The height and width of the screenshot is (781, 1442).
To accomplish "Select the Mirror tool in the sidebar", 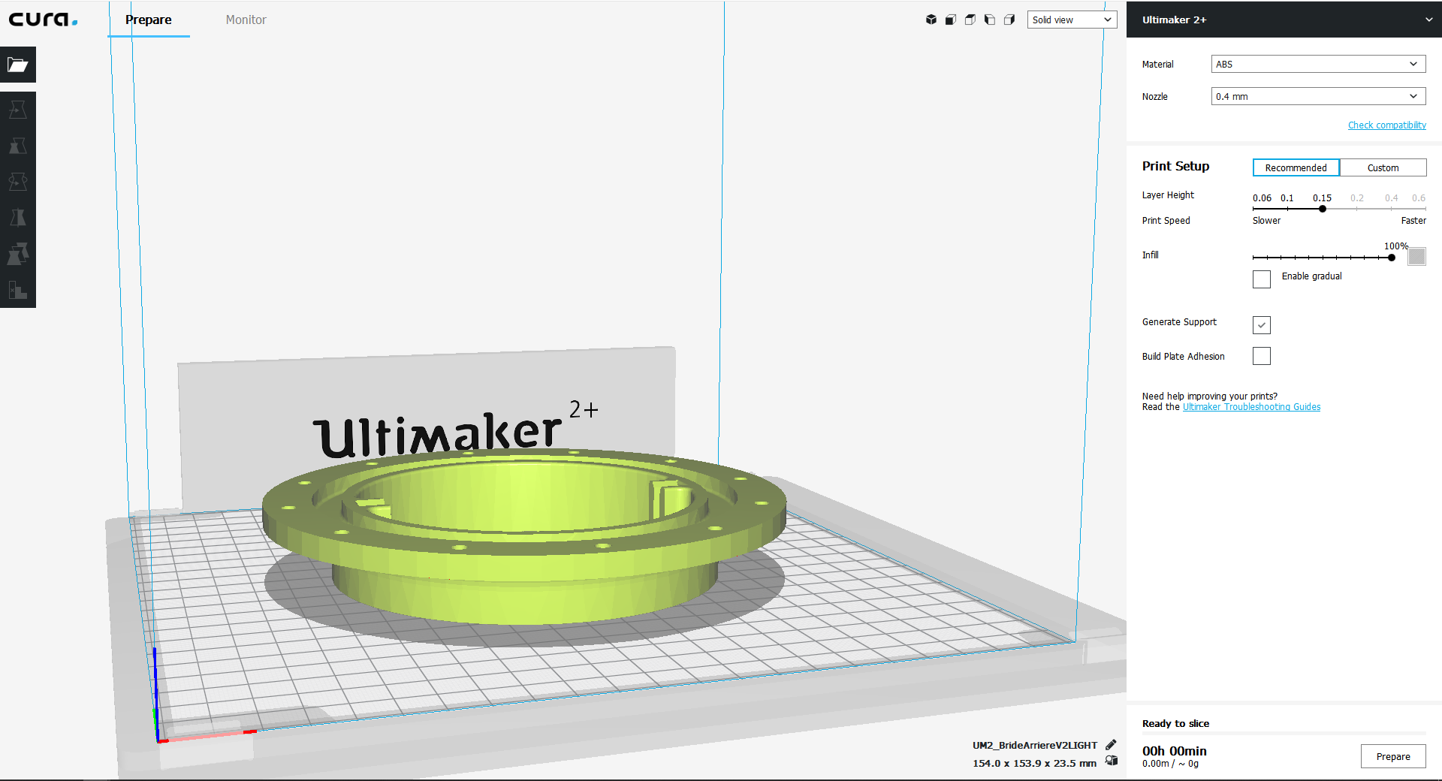I will coord(18,218).
